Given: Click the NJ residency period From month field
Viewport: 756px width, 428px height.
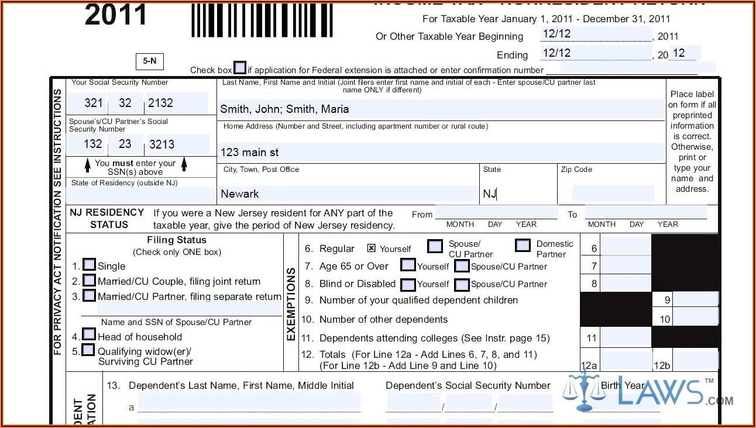Looking at the screenshot, I should [x=460, y=212].
